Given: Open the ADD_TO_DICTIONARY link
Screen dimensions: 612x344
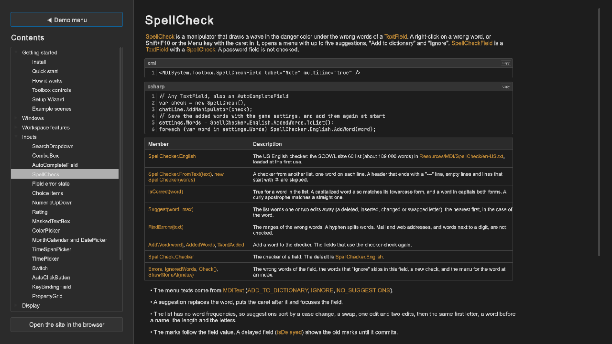Looking at the screenshot, I should pos(278,290).
